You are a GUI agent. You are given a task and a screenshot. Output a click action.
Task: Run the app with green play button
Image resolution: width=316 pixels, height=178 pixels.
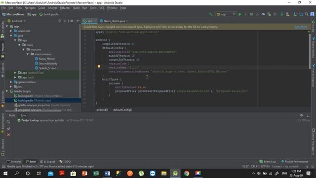click(x=240, y=14)
